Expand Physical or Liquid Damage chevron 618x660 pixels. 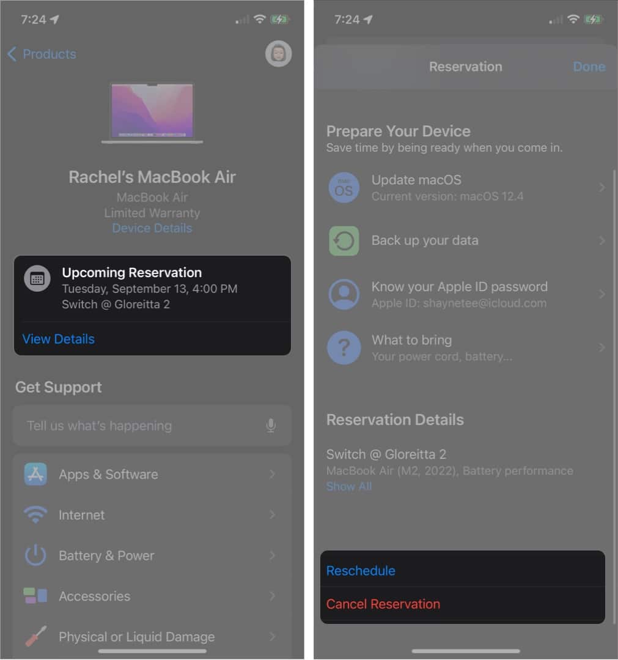tap(272, 636)
